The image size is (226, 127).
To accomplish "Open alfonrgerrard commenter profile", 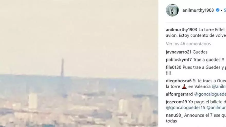I will pyautogui.click(x=179, y=94).
